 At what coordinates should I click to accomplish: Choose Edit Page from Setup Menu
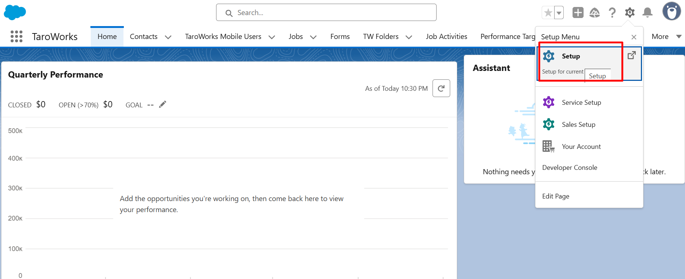[x=556, y=196]
